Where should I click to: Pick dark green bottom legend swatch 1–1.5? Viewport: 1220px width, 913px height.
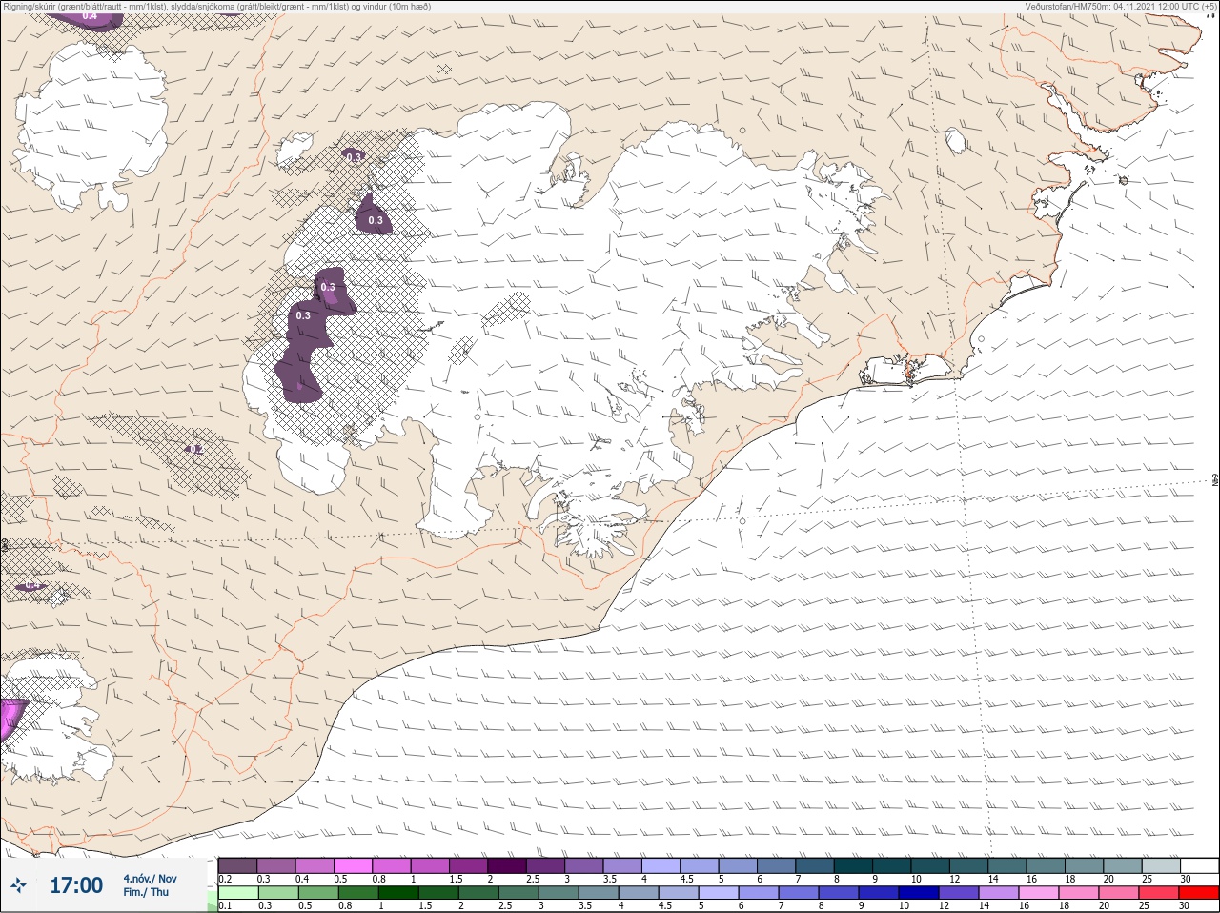click(397, 893)
